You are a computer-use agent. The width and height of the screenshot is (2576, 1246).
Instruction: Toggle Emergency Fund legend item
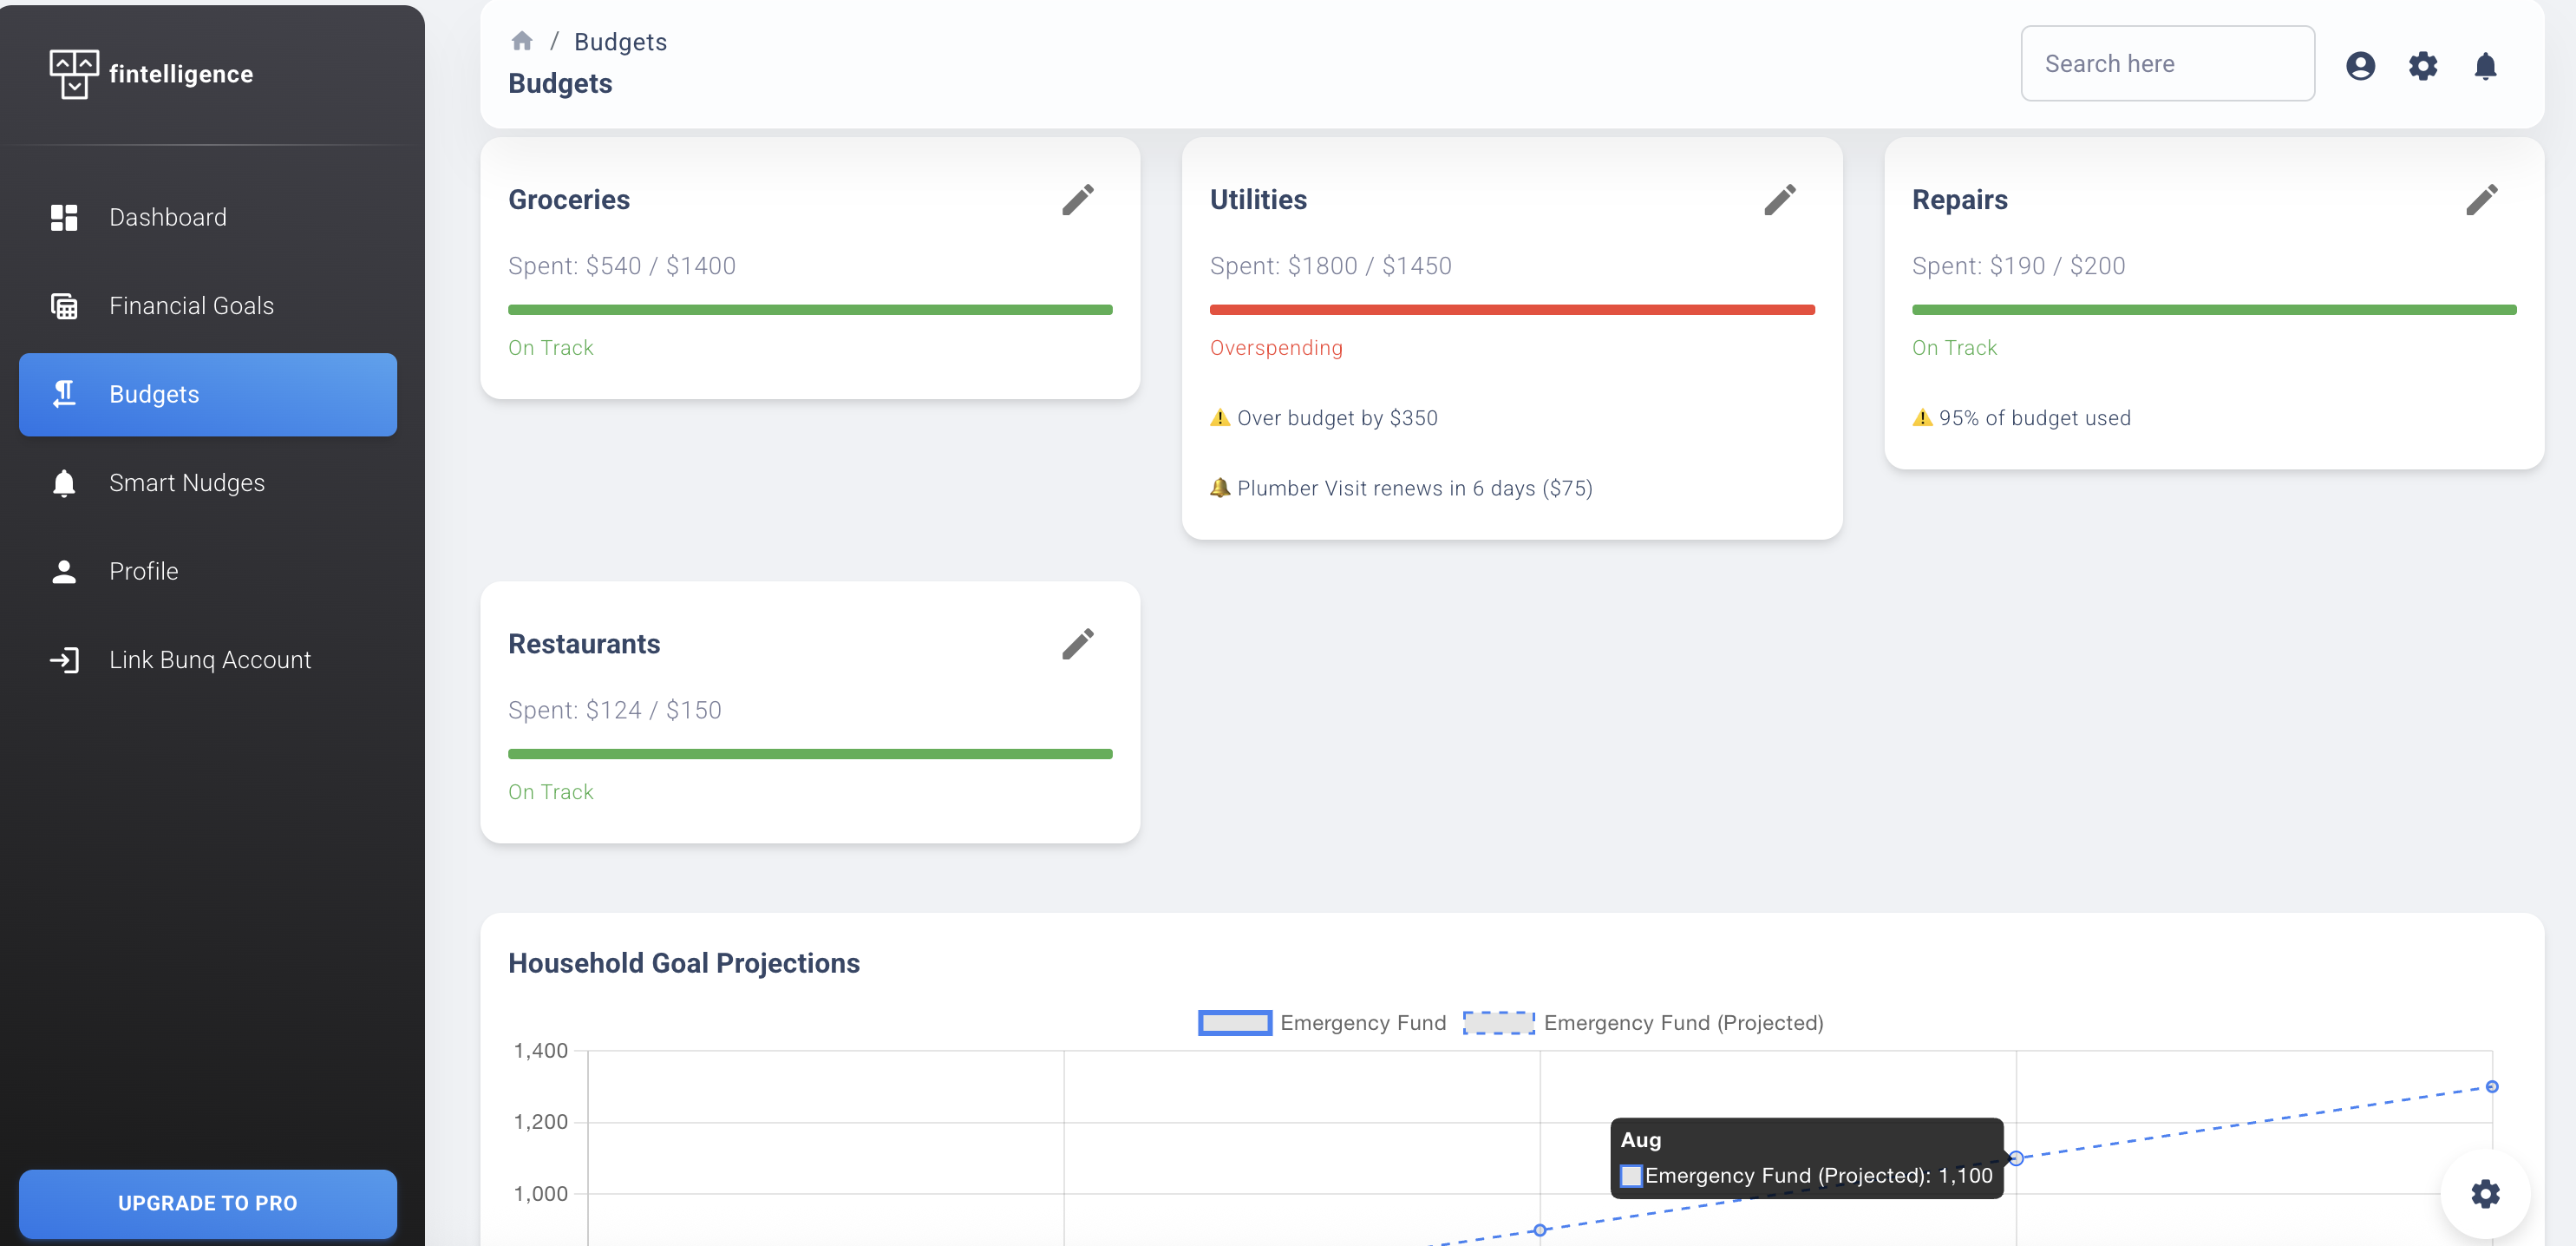1322,1023
